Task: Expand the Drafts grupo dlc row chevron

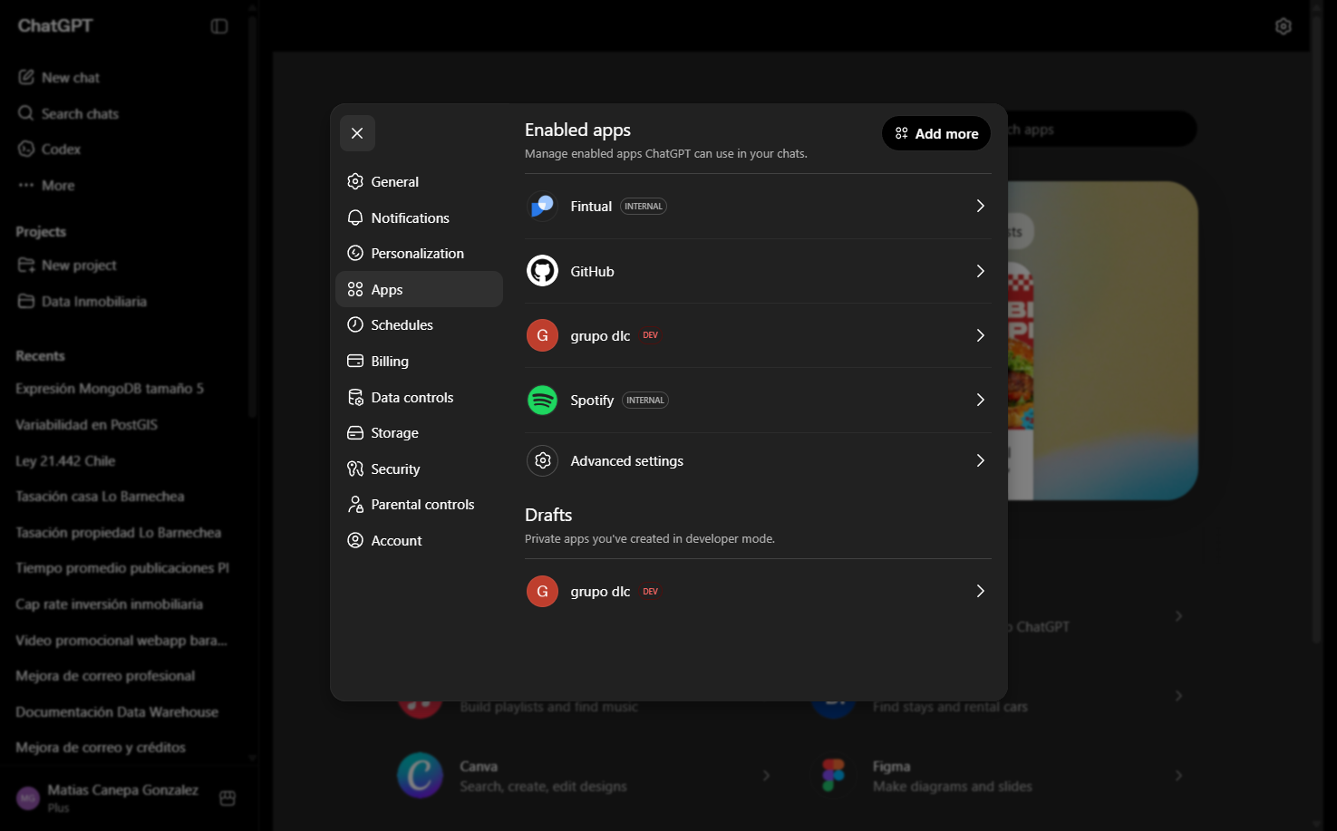Action: (x=980, y=591)
